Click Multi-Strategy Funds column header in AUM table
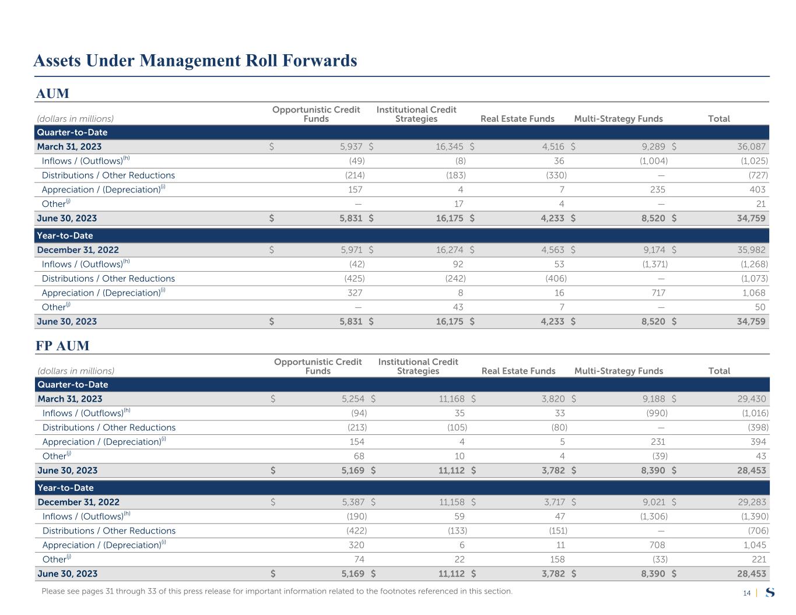The height and width of the screenshot is (615, 796). pos(618,119)
